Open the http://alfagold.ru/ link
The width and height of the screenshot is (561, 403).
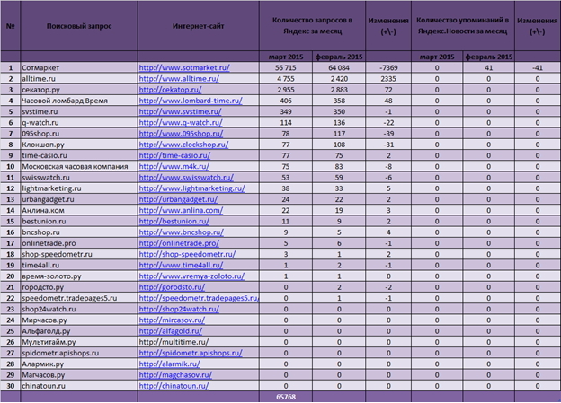coord(170,331)
